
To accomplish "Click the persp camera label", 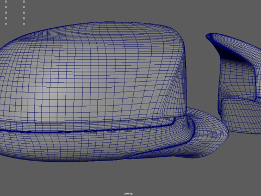I will [128, 193].
